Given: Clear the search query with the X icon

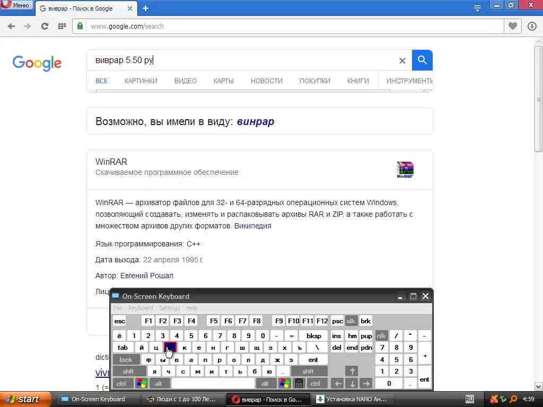Looking at the screenshot, I should (402, 60).
